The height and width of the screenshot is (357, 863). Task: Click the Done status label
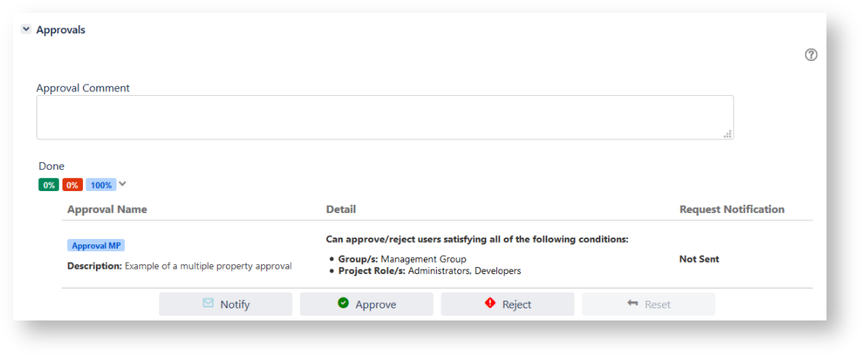52,166
